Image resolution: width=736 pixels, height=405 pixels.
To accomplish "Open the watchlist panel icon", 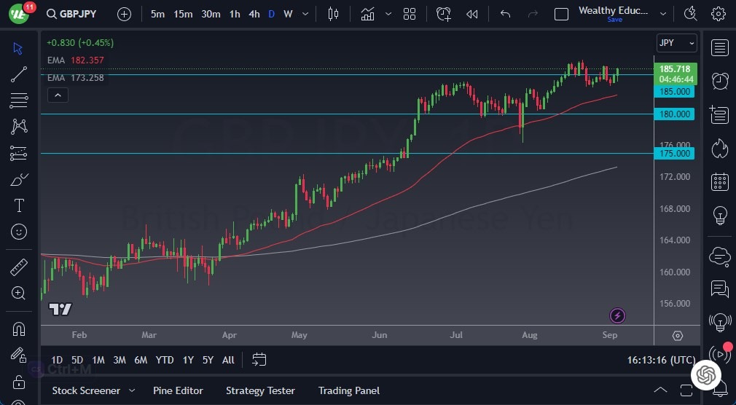I will 720,48.
